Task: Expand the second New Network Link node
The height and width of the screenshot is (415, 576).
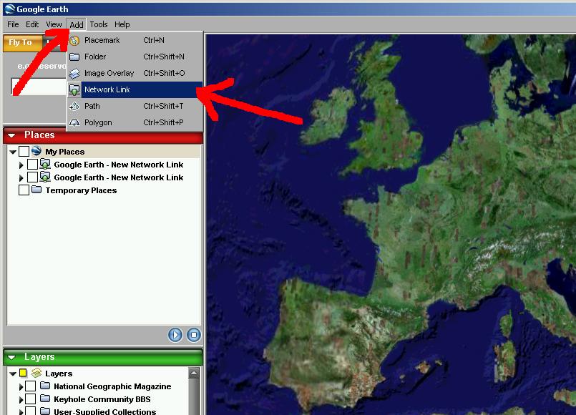Action: click(x=21, y=178)
